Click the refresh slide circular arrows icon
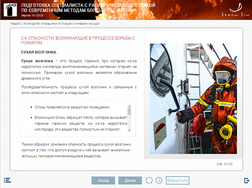The height and width of the screenshot is (188, 252). (149, 180)
